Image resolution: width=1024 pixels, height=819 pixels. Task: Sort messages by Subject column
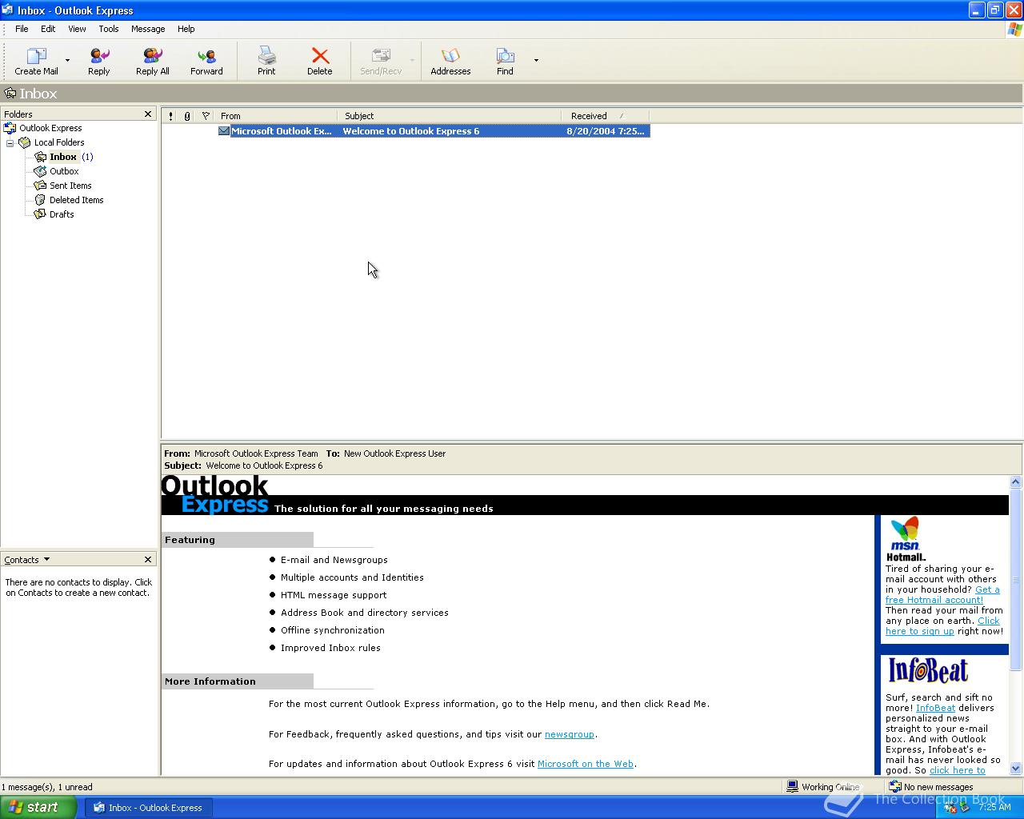[x=450, y=116]
